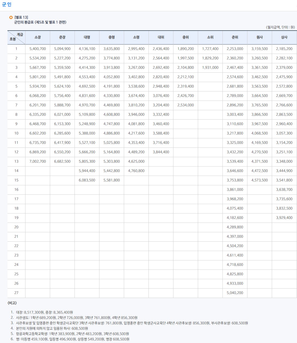
Task: Click the cell 2,534,000 under 중위
Action: [x=185, y=105]
